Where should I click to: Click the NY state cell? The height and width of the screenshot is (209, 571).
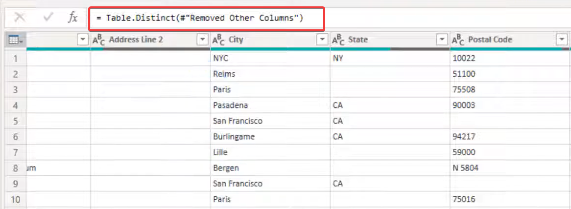pyautogui.click(x=390, y=59)
